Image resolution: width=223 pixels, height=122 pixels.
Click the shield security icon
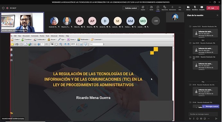click(3, 8)
